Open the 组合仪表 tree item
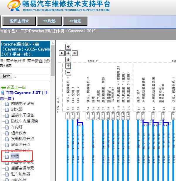Viewport: 176px width, 181px height. click(19, 133)
